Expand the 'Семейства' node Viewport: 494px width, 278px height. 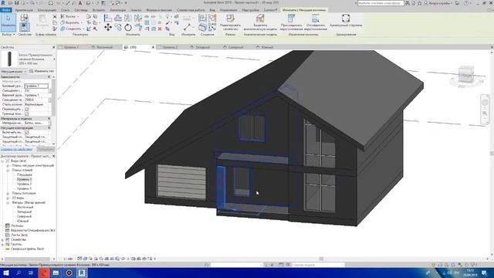[2, 239]
